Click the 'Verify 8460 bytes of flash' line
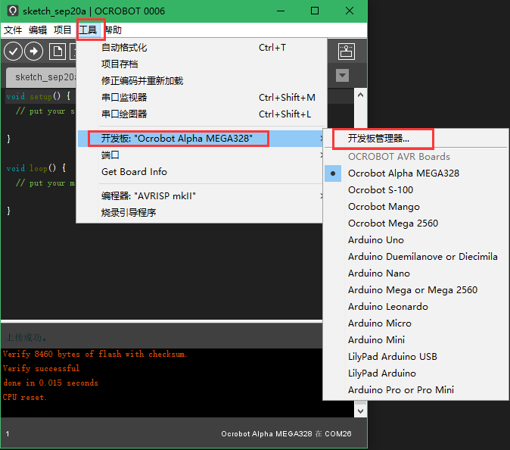The width and height of the screenshot is (510, 450). coord(95,354)
